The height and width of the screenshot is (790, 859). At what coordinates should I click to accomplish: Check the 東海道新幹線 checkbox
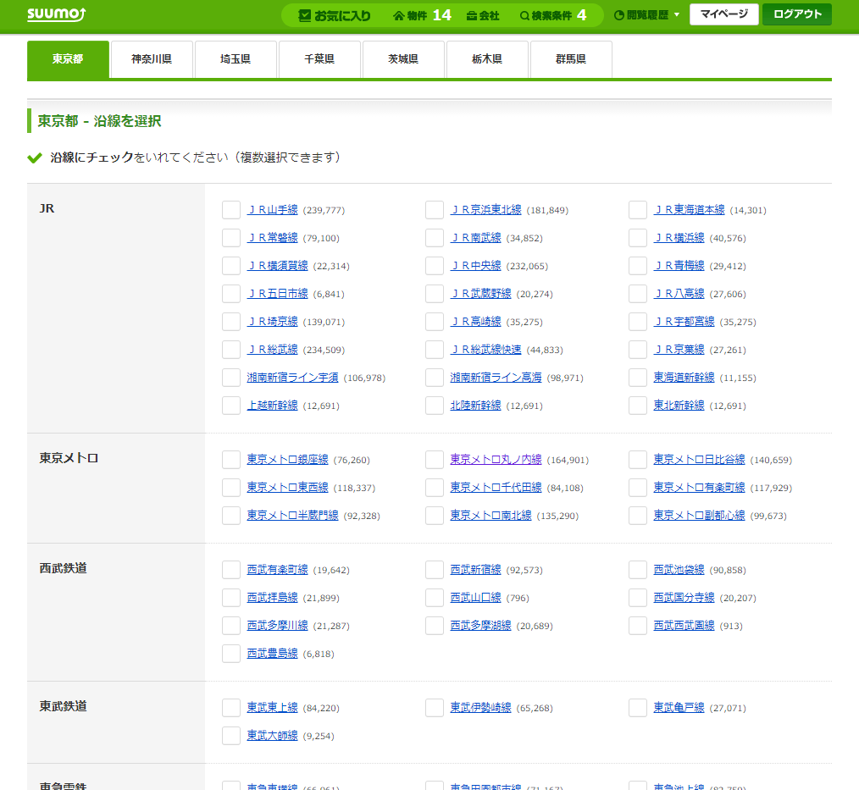638,377
